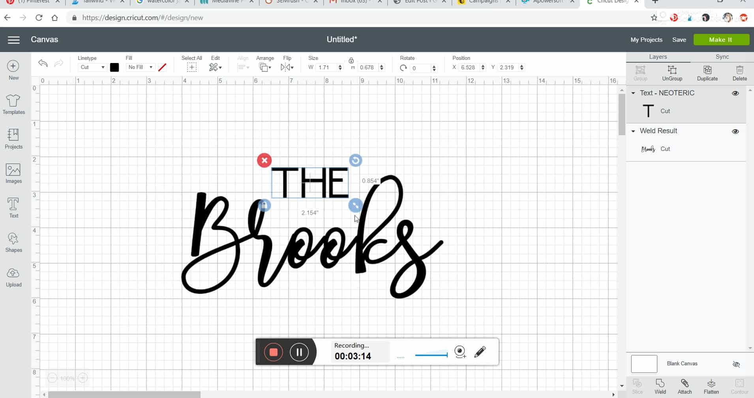Open the Shapes panel
The width and height of the screenshot is (754, 398).
[13, 242]
